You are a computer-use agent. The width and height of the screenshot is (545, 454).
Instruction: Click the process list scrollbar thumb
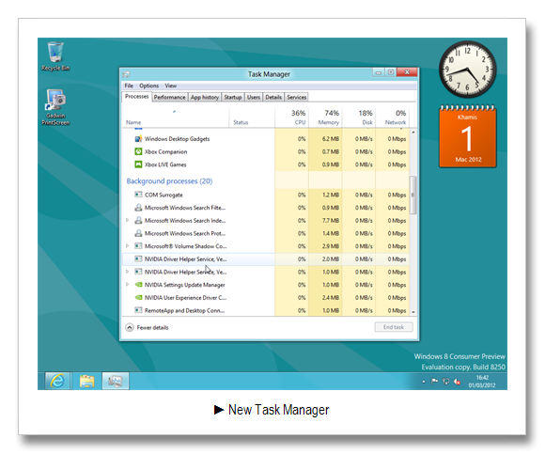(x=413, y=195)
